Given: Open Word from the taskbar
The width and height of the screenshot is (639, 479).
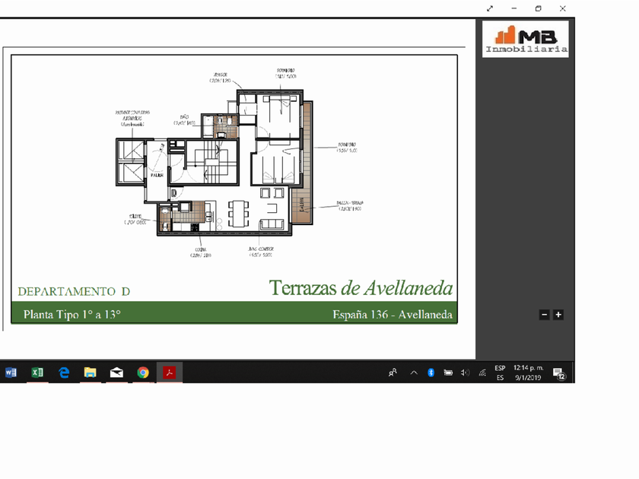Looking at the screenshot, I should 11,373.
